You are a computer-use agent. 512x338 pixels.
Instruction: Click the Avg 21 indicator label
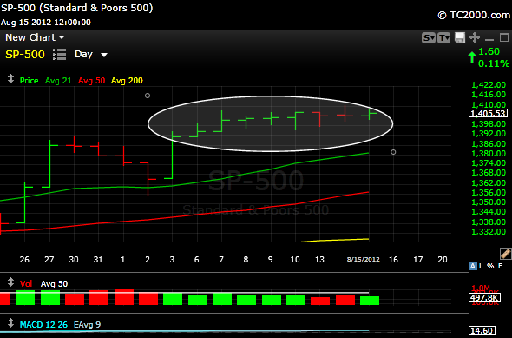point(58,81)
